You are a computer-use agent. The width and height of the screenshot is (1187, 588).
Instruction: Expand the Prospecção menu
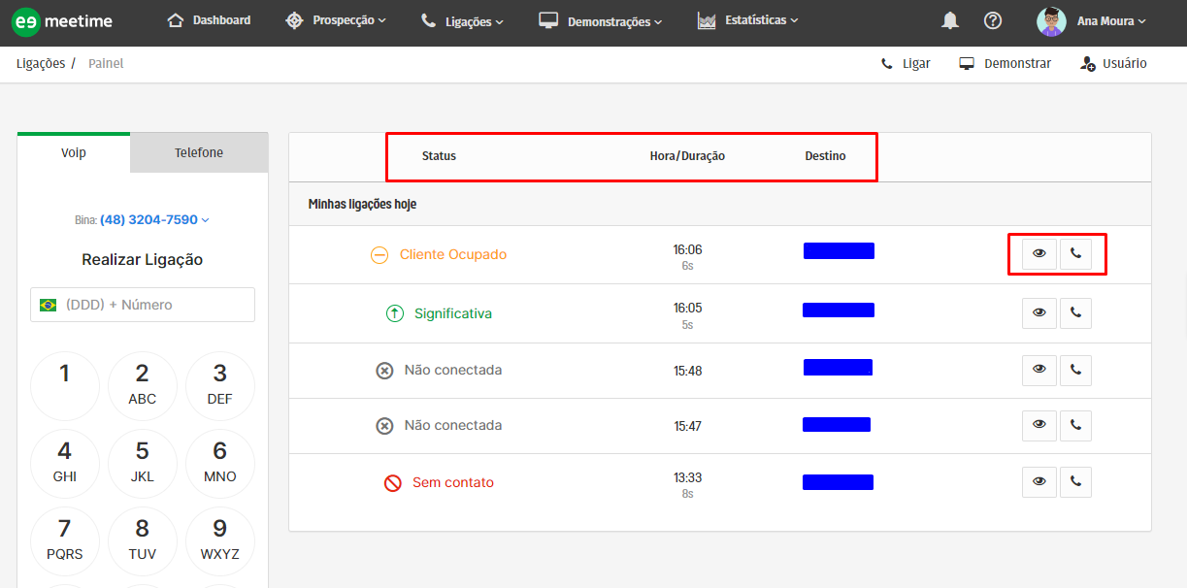[x=336, y=20]
